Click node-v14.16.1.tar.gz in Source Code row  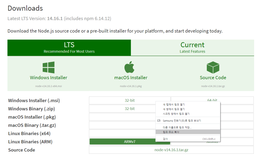(x=171, y=150)
